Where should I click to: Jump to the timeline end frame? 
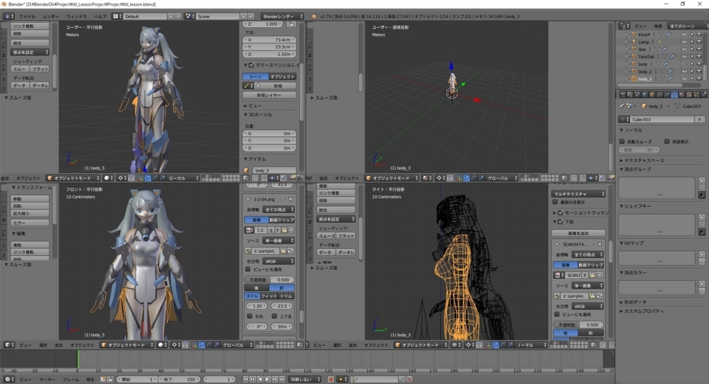coord(282,379)
